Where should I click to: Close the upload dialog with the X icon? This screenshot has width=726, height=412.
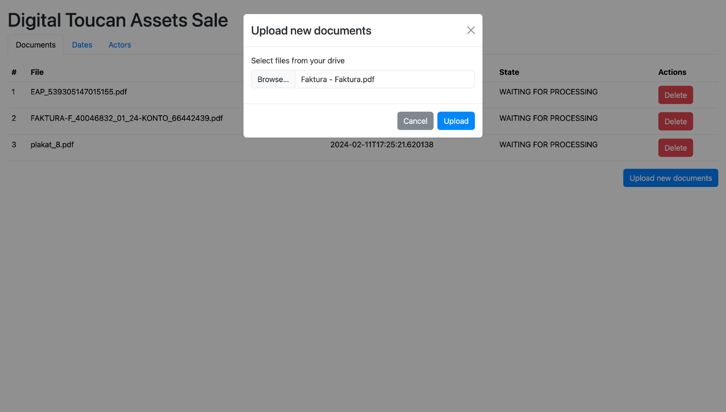[471, 30]
